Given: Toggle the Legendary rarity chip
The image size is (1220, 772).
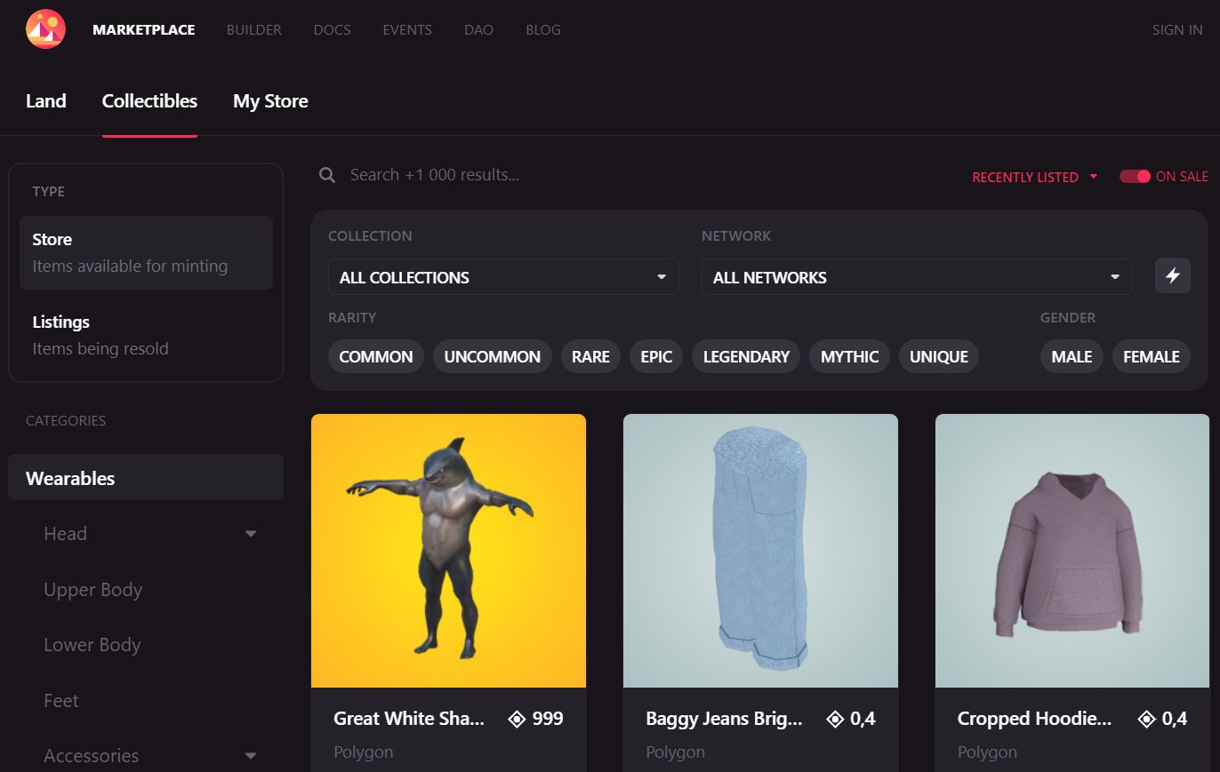Looking at the screenshot, I should [745, 356].
